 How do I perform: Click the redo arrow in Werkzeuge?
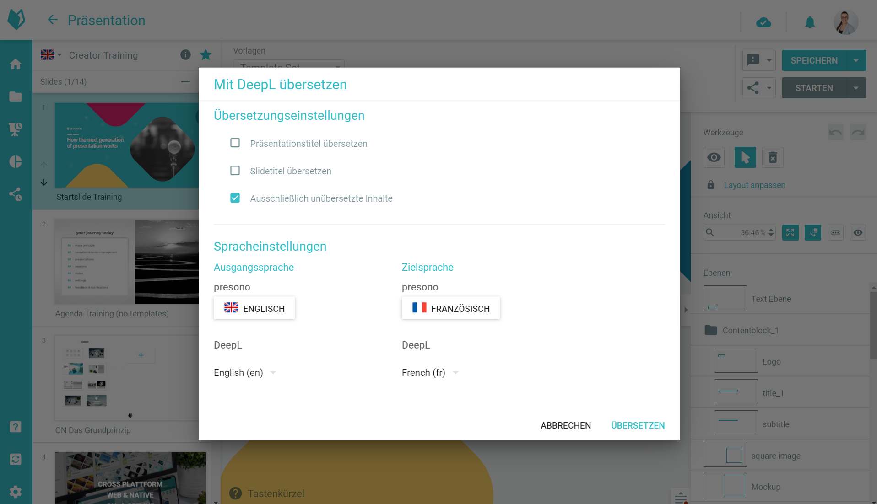pos(858,133)
